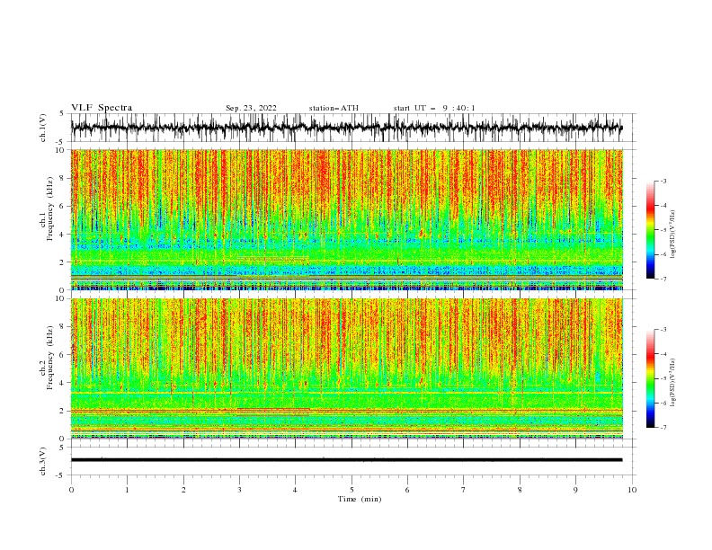
Task: Click the 'VLF Spectra' title text
Action: [x=102, y=108]
